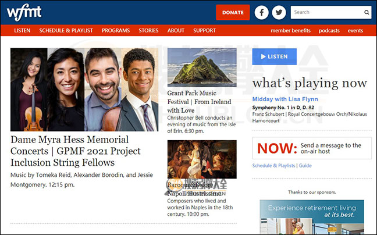The image size is (377, 235).
Task: Go to events link
Action: 355,30
